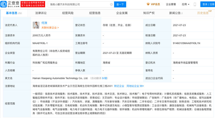Open the 关联93家企业 link
Screen dimensions: 215x118
[50, 28]
